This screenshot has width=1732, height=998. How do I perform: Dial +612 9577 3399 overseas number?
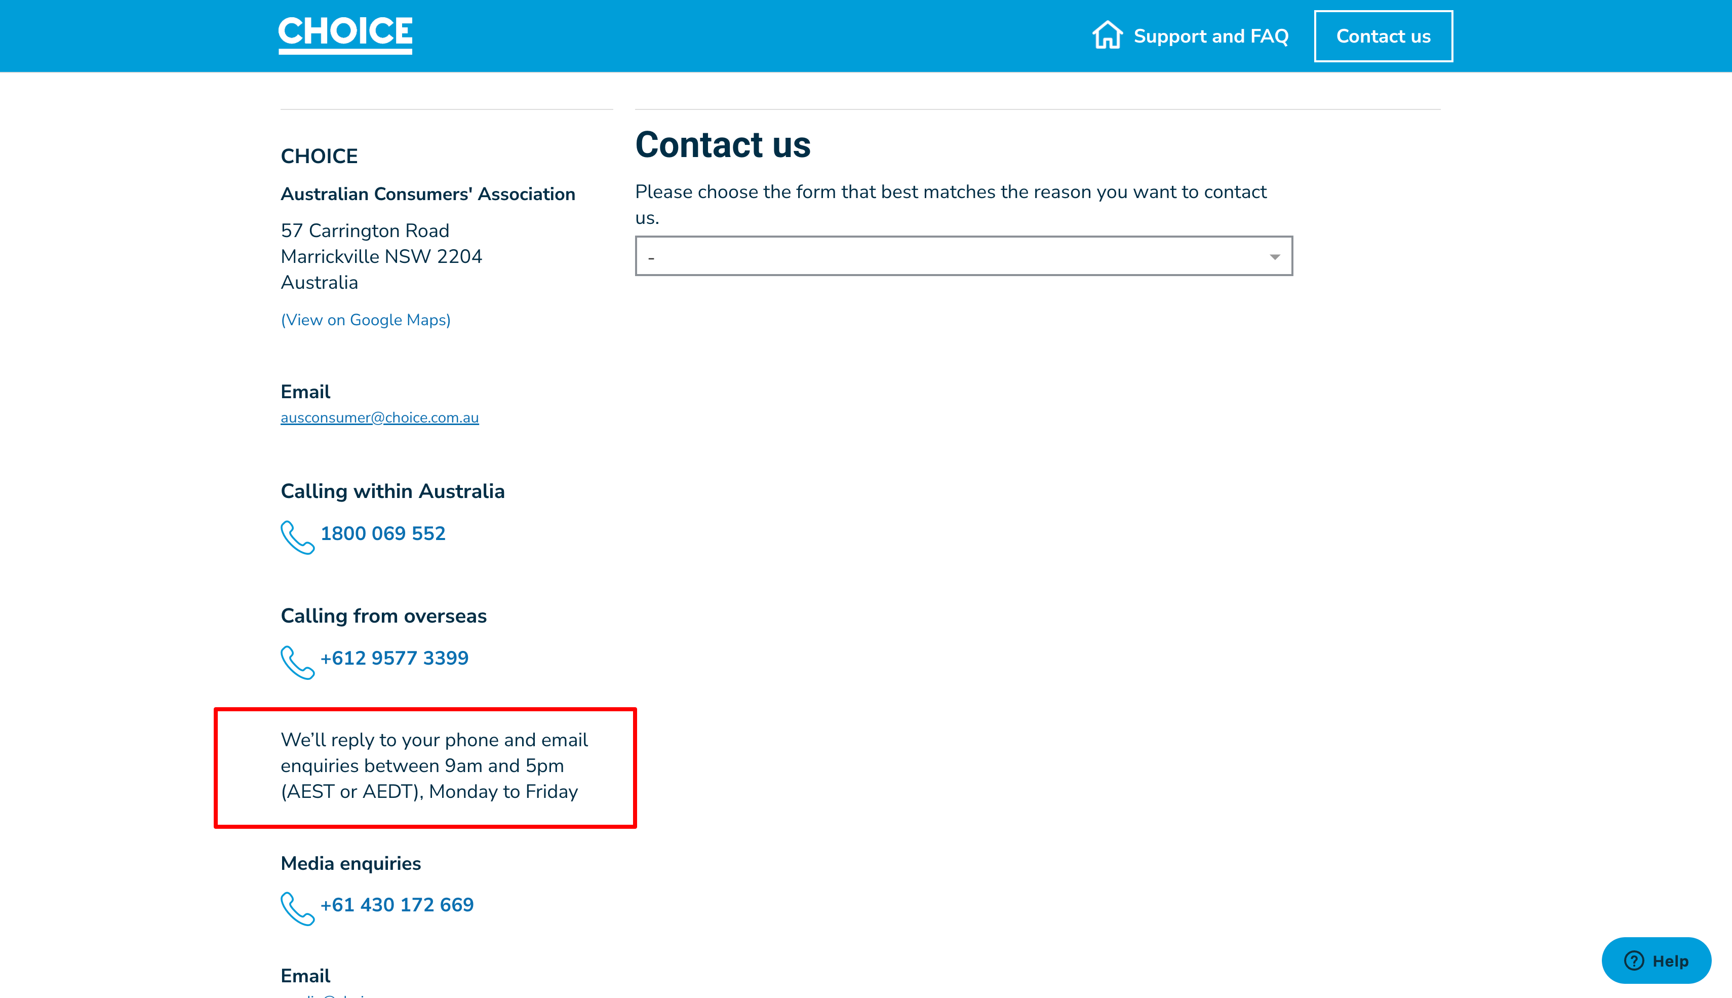pos(395,658)
